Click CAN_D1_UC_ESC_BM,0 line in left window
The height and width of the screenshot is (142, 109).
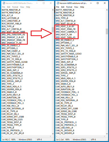[x=13, y=133]
